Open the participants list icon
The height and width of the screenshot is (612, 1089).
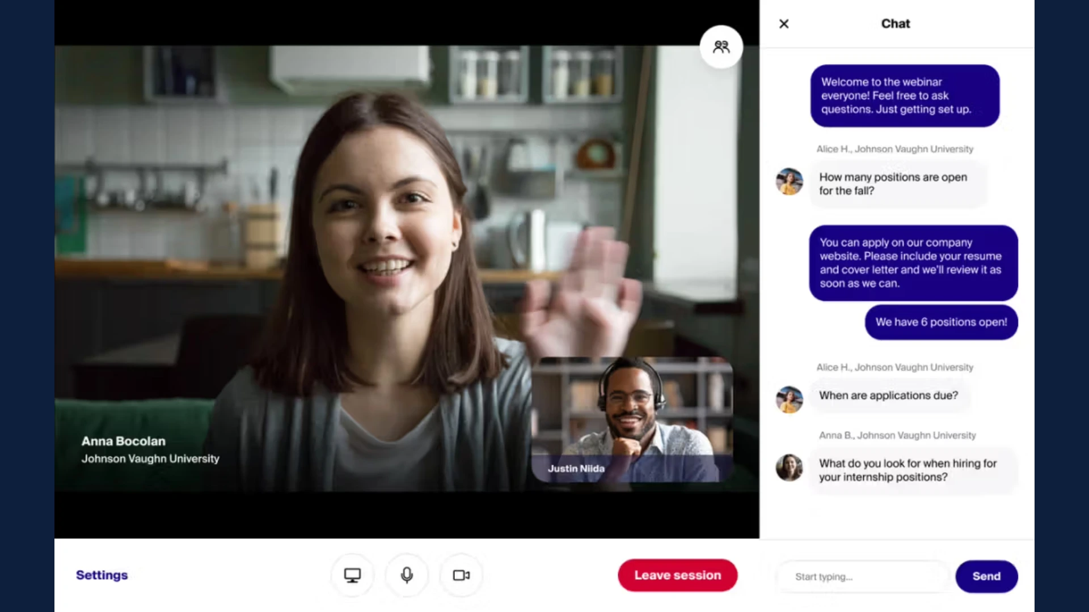[721, 46]
